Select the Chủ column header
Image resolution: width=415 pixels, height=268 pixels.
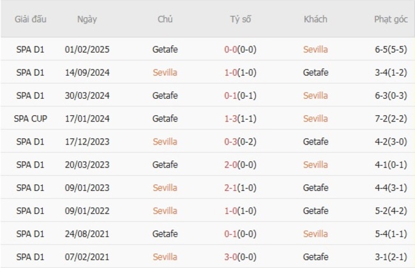click(165, 19)
